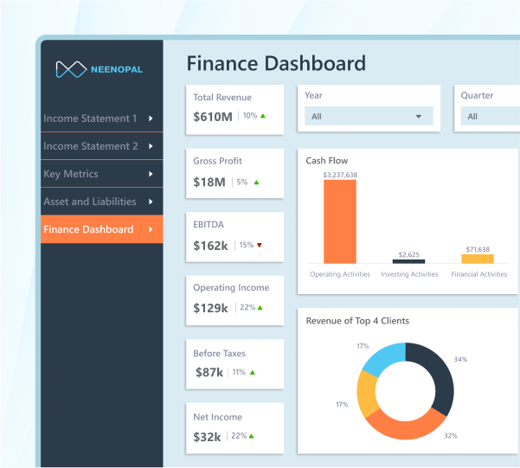Click the $3,237,638 bar label
Viewport: 520px width, 468px height.
[x=340, y=175]
